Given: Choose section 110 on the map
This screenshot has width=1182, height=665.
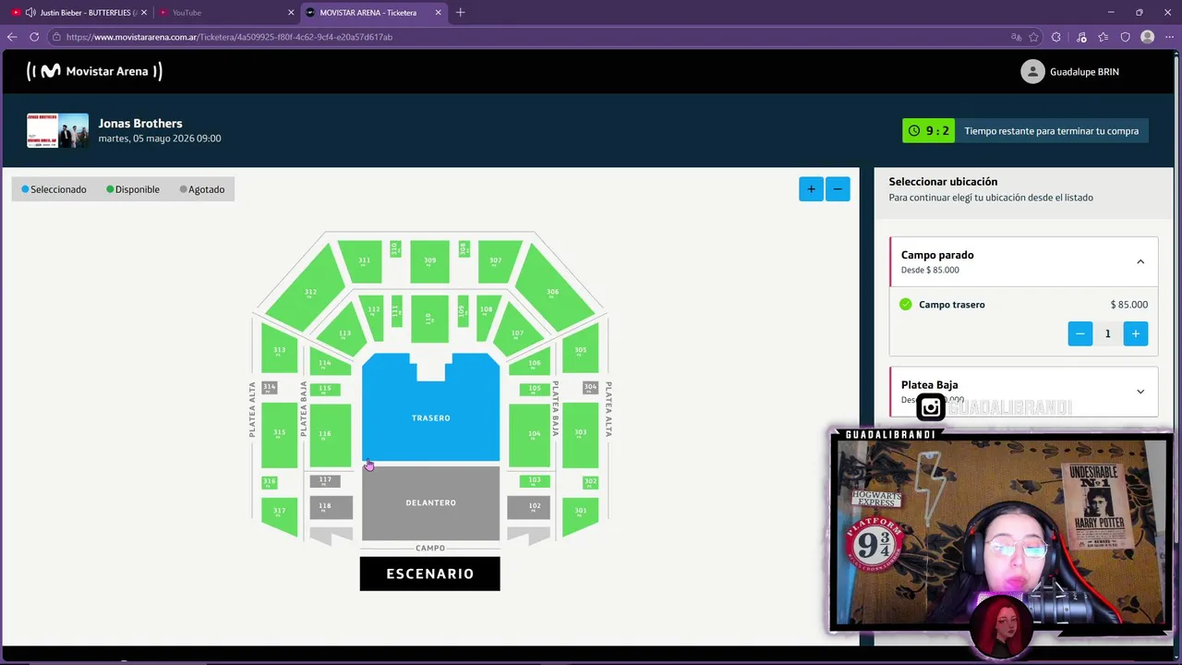Looking at the screenshot, I should [x=429, y=319].
